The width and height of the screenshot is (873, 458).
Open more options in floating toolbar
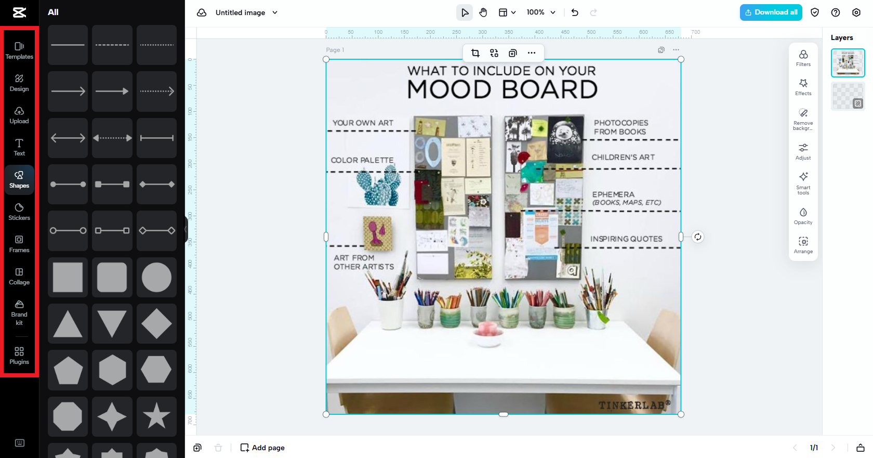(x=532, y=53)
